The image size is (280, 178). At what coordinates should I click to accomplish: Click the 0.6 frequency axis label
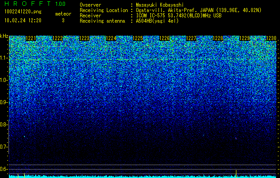pyautogui.click(x=4, y=169)
